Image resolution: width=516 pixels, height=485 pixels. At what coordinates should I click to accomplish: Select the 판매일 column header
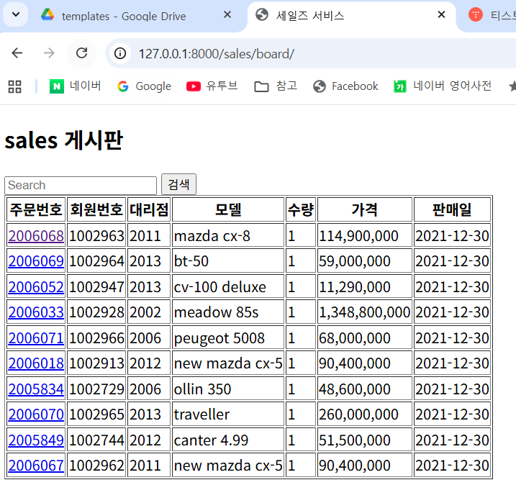point(452,209)
